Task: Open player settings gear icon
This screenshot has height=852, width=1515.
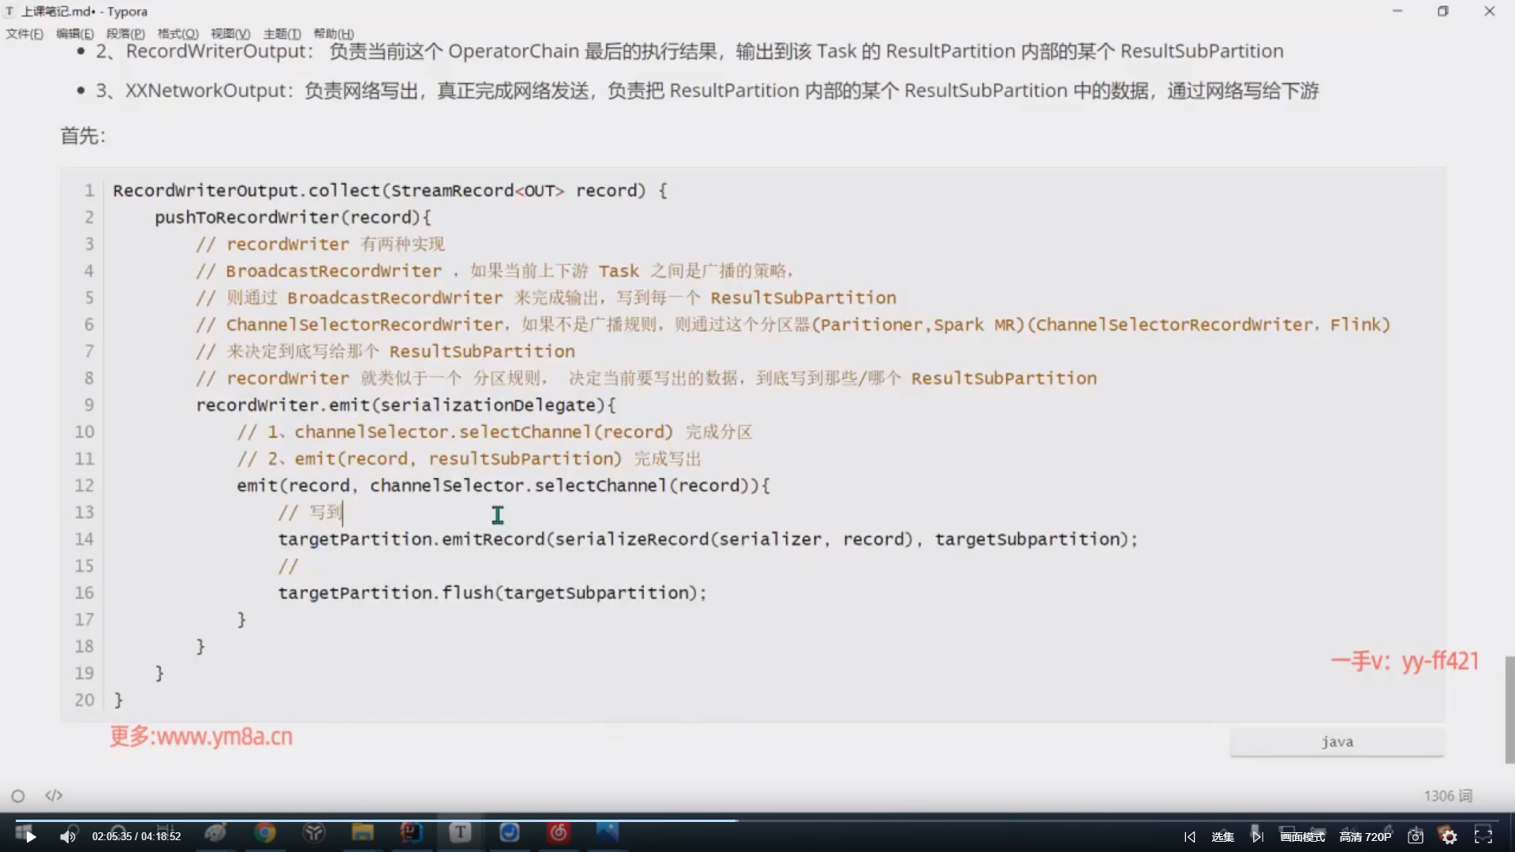Action: (1449, 836)
